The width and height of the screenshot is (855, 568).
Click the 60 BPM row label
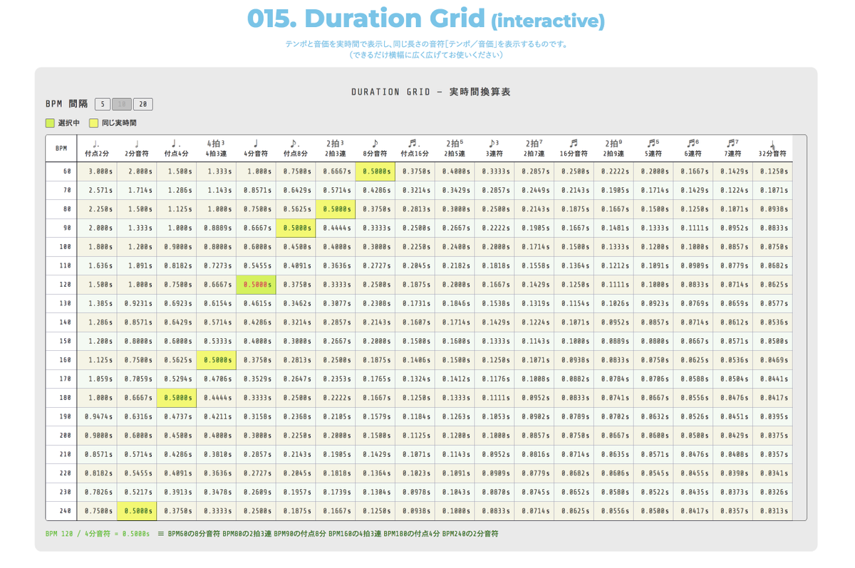coord(61,172)
